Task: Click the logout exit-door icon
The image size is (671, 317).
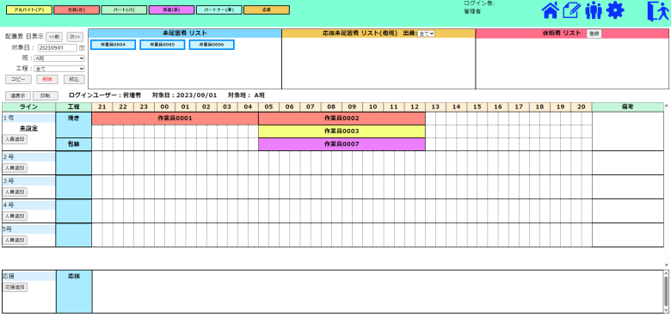Action: pyautogui.click(x=658, y=10)
